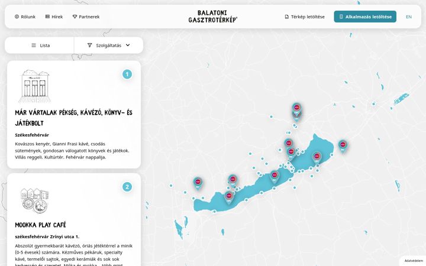Select the easternmost pin marker beyond the lake

click(343, 146)
